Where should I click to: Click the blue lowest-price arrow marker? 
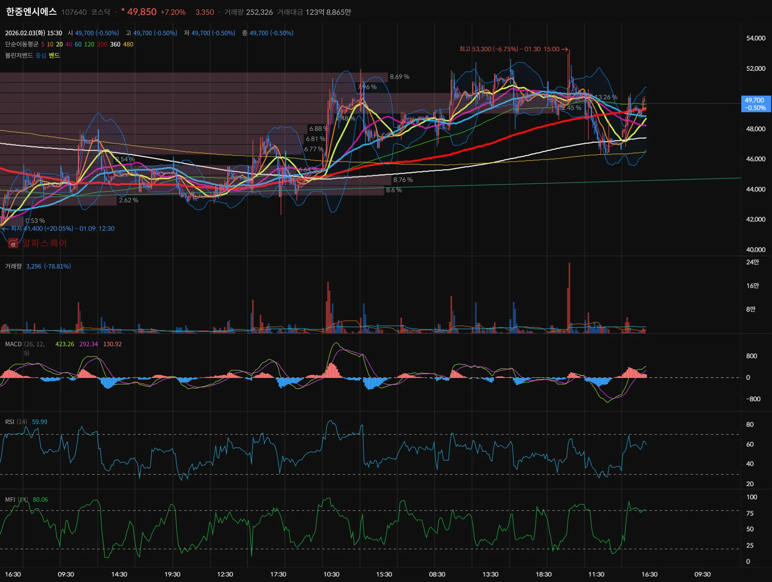pyautogui.click(x=5, y=229)
